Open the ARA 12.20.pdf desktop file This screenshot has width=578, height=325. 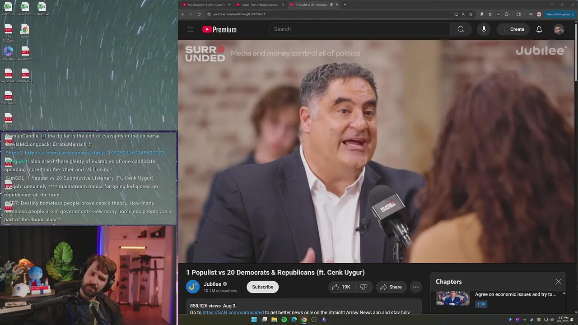click(8, 33)
